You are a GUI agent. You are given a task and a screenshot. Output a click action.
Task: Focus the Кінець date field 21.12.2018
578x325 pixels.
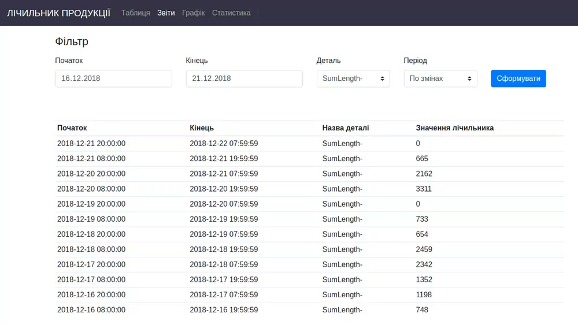tap(244, 79)
